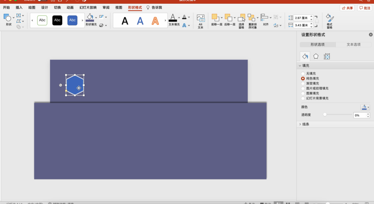Image resolution: width=374 pixels, height=204 pixels.
Task: Open the 格式窗格 format pane
Action: coord(330,21)
